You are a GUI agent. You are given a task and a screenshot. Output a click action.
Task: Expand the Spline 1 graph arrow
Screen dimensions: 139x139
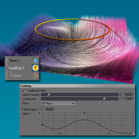point(39,113)
